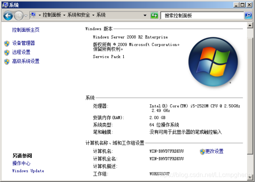Click processor value Intel Core i5-2520M
The height and width of the screenshot is (182, 255).
(195, 108)
